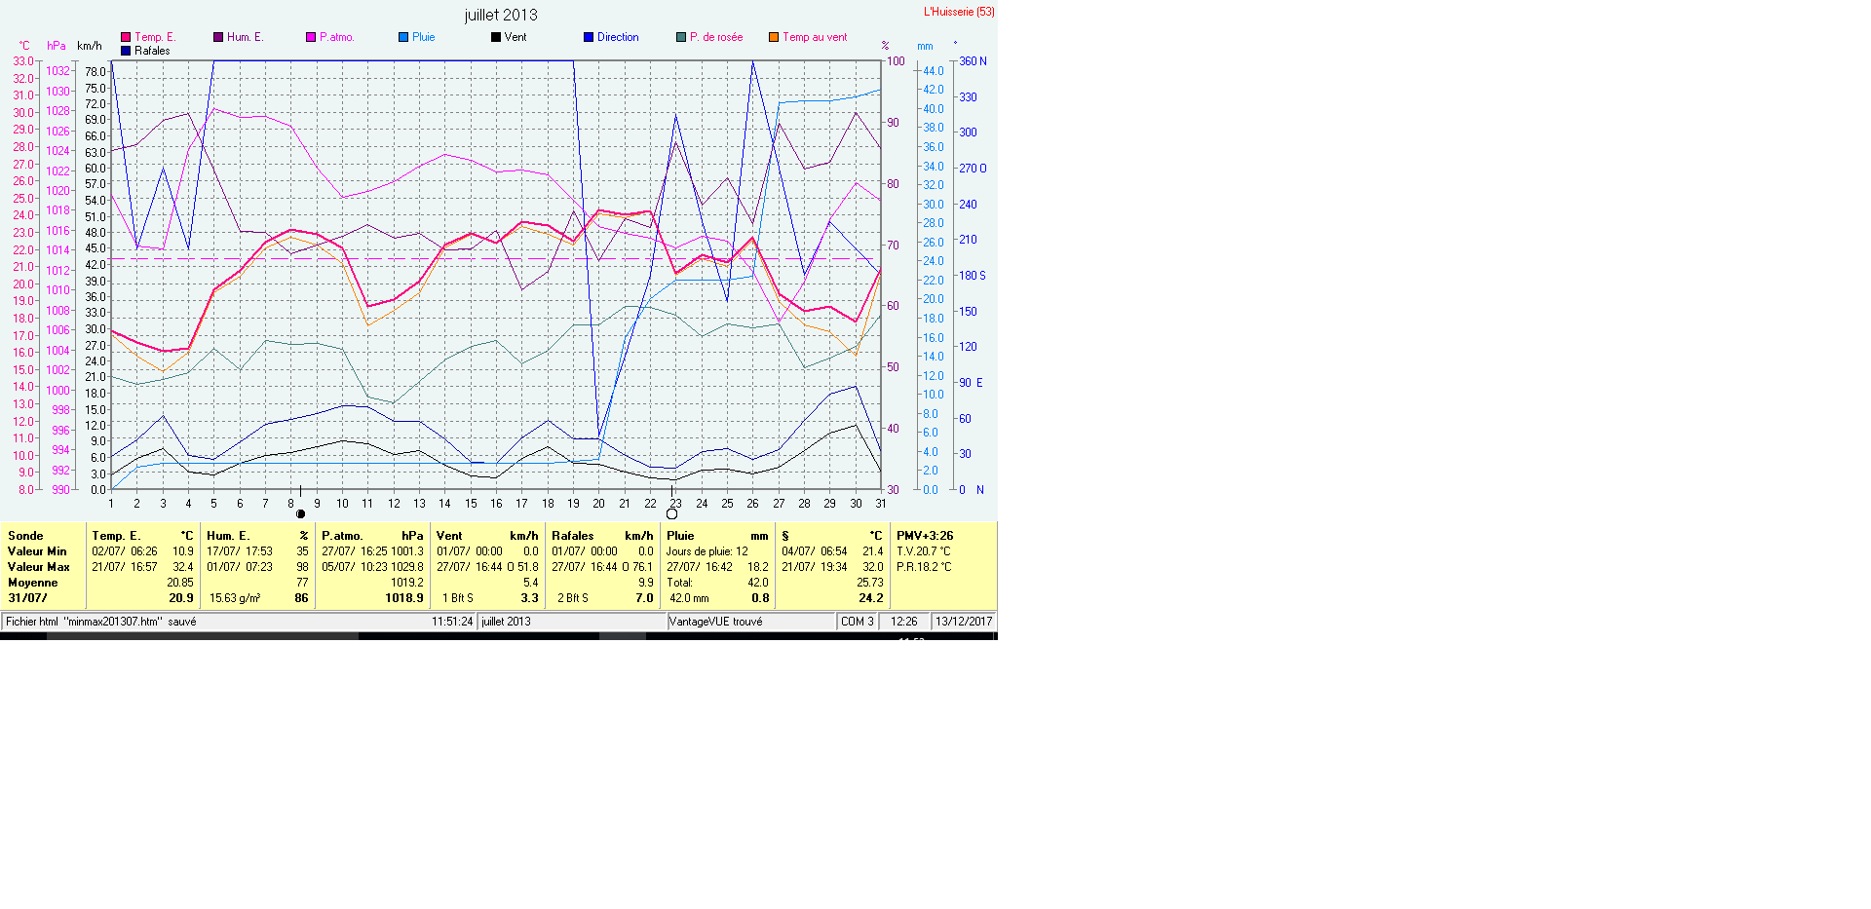Click the '1019.2' average pressure value
1871x909 pixels.
(x=407, y=583)
